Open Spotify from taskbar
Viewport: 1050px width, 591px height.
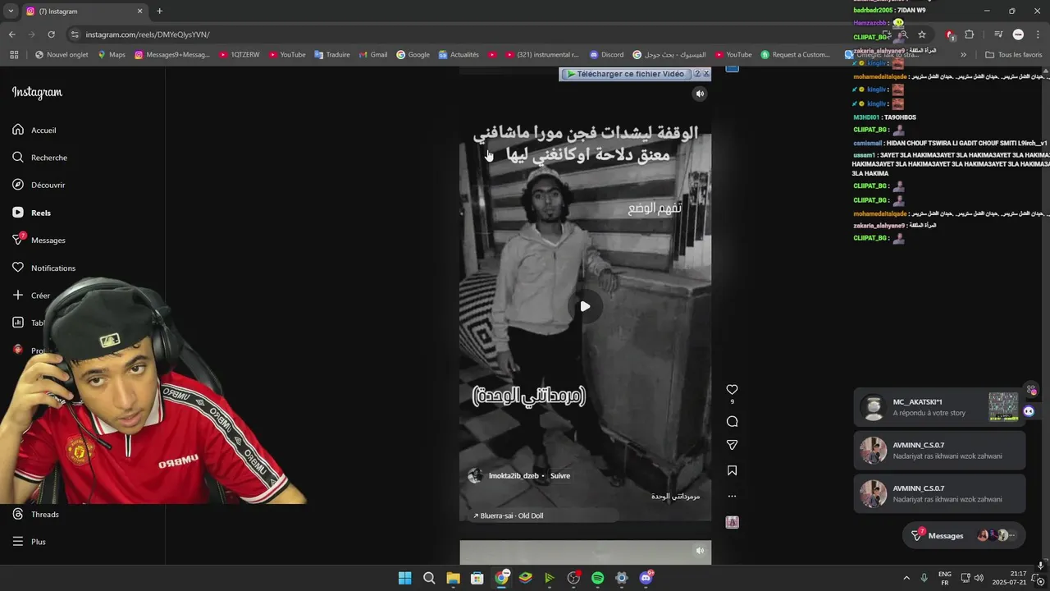pos(597,578)
